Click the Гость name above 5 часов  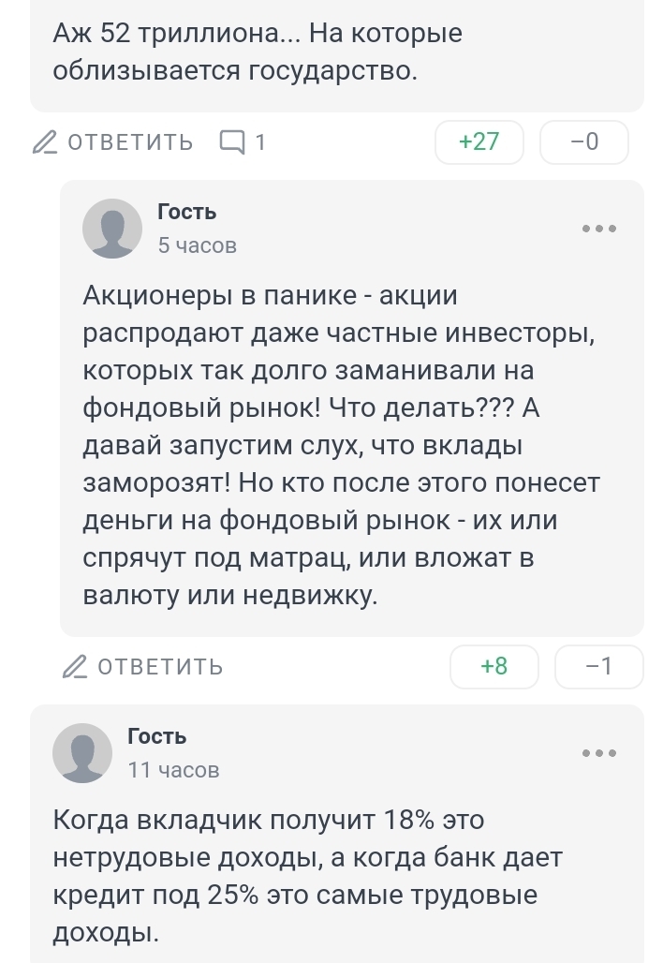tap(187, 213)
